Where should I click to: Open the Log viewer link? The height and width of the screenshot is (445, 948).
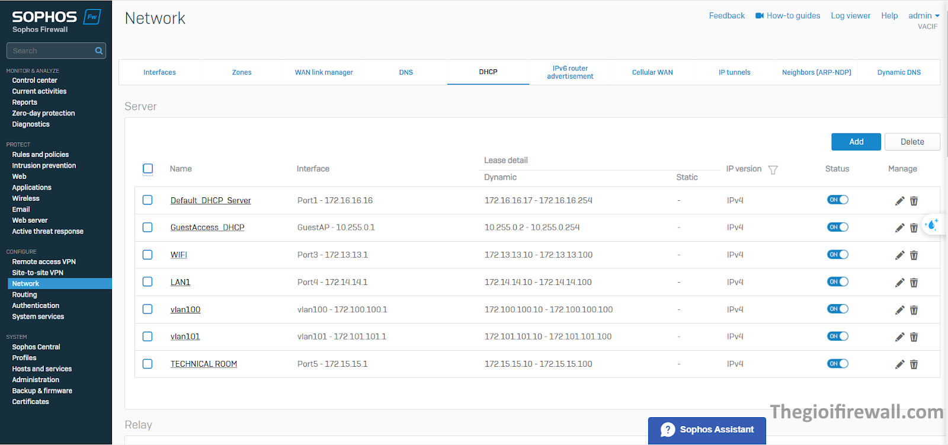click(850, 16)
